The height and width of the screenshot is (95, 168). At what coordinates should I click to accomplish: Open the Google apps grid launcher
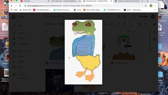(x=134, y=16)
